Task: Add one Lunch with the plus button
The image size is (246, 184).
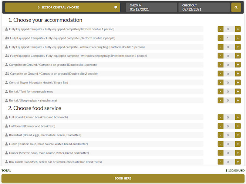Action: (237, 144)
